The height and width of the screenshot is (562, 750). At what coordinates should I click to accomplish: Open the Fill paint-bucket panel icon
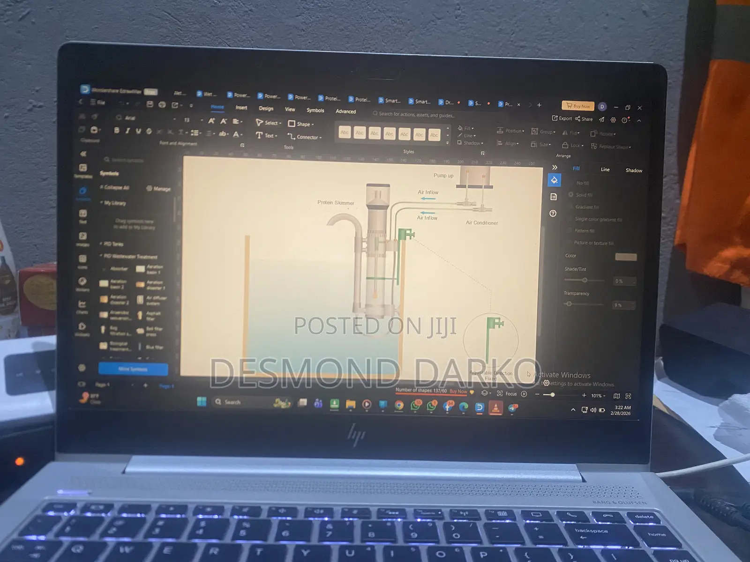point(554,180)
